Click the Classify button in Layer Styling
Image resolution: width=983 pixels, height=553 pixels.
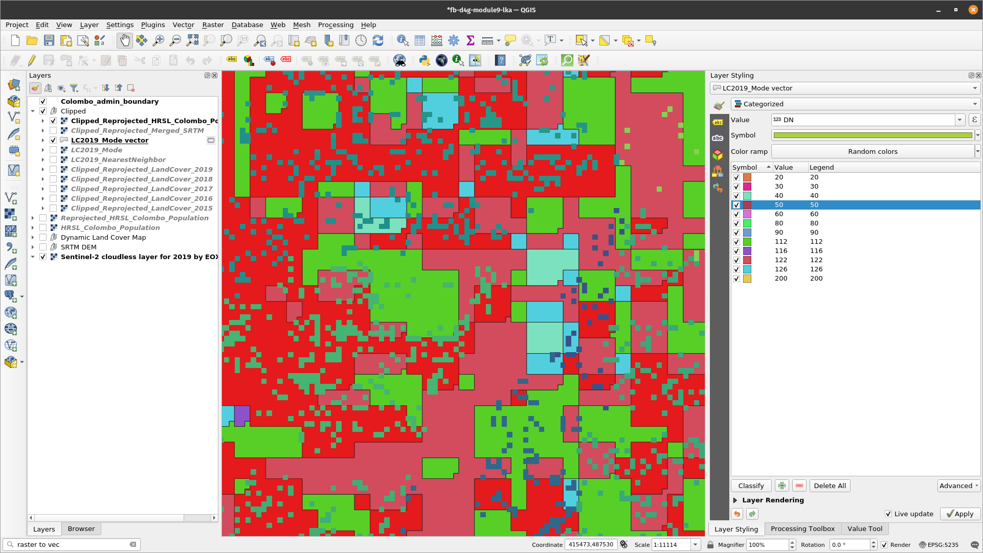pyautogui.click(x=750, y=486)
